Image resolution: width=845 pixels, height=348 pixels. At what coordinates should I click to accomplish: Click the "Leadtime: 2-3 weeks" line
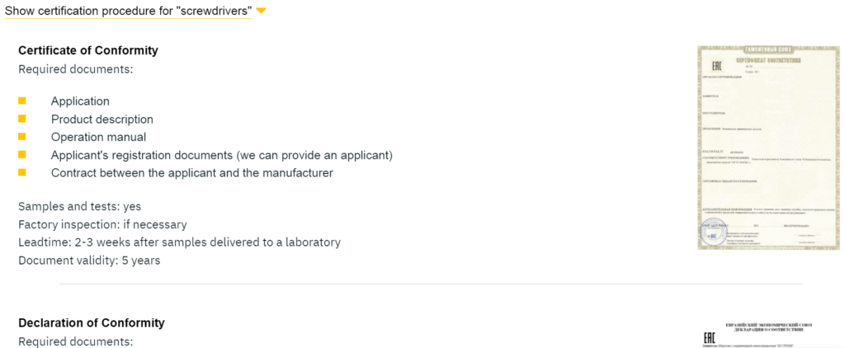[179, 242]
